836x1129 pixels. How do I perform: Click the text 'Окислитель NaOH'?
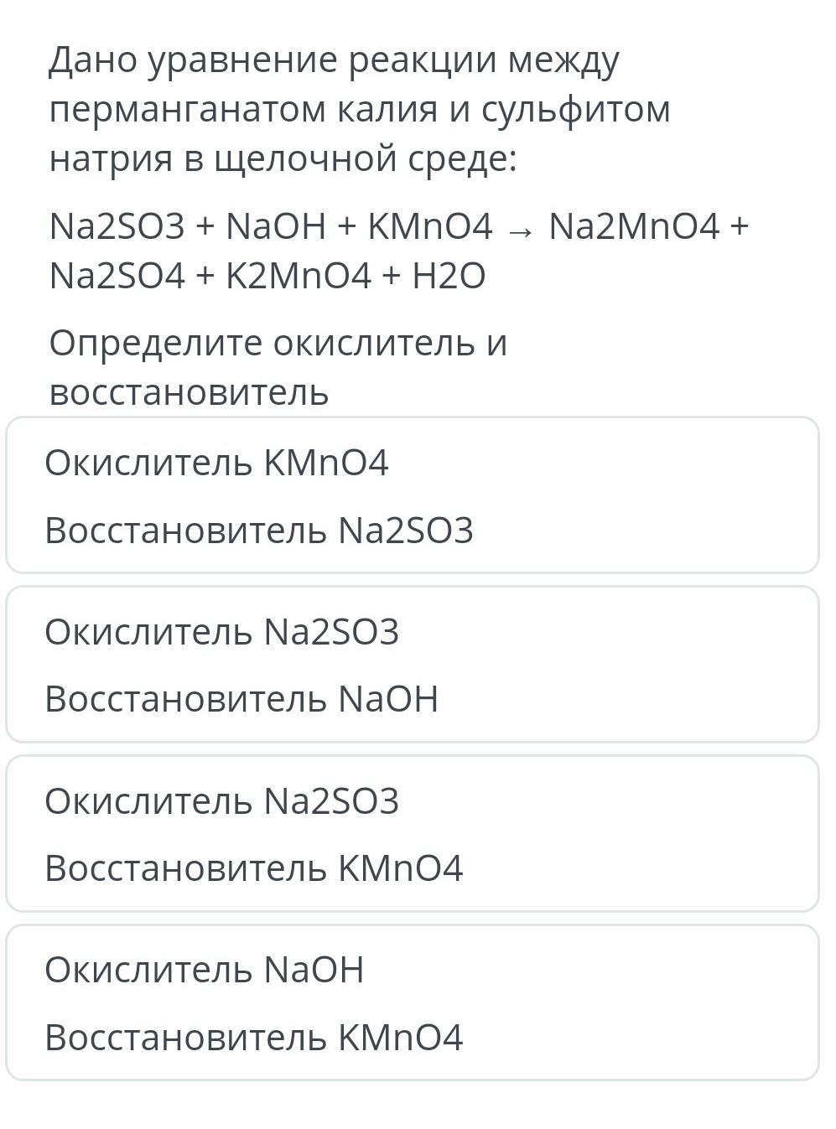coord(204,970)
